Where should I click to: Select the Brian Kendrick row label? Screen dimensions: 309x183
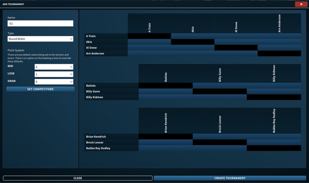click(x=111, y=137)
